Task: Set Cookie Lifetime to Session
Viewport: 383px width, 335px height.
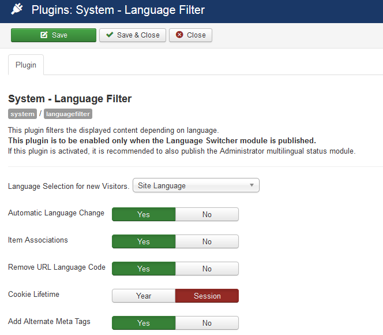Action: pyautogui.click(x=206, y=296)
